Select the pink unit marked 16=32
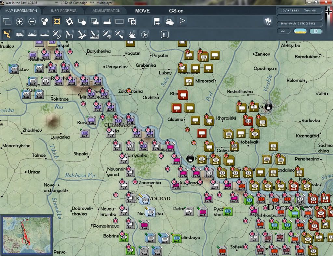This screenshot has height=256, width=333. tap(234, 198)
